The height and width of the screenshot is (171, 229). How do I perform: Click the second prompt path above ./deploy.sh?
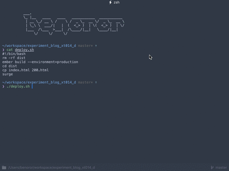point(39,82)
